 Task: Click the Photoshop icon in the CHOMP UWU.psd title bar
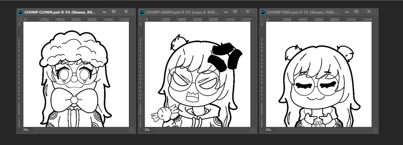264,12
